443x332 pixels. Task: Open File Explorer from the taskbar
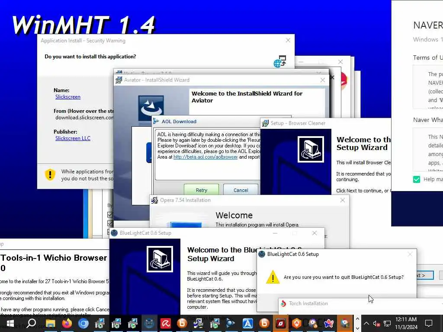click(x=50, y=323)
